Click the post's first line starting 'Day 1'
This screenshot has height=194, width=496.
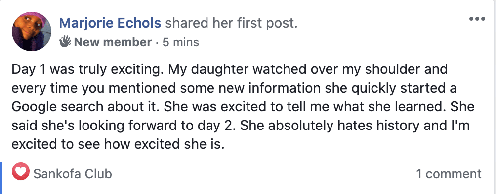(x=229, y=69)
